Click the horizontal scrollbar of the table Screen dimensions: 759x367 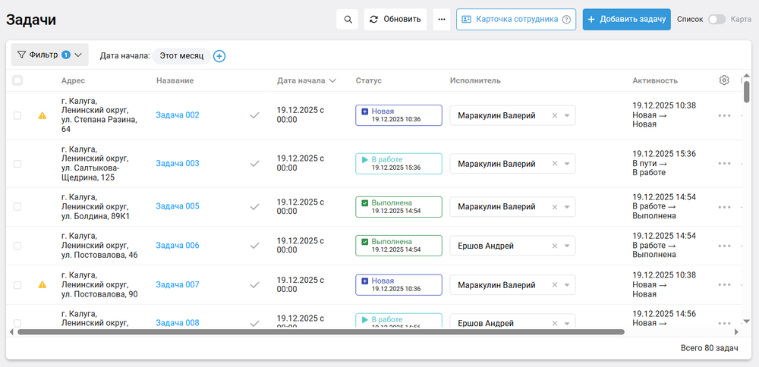click(319, 331)
